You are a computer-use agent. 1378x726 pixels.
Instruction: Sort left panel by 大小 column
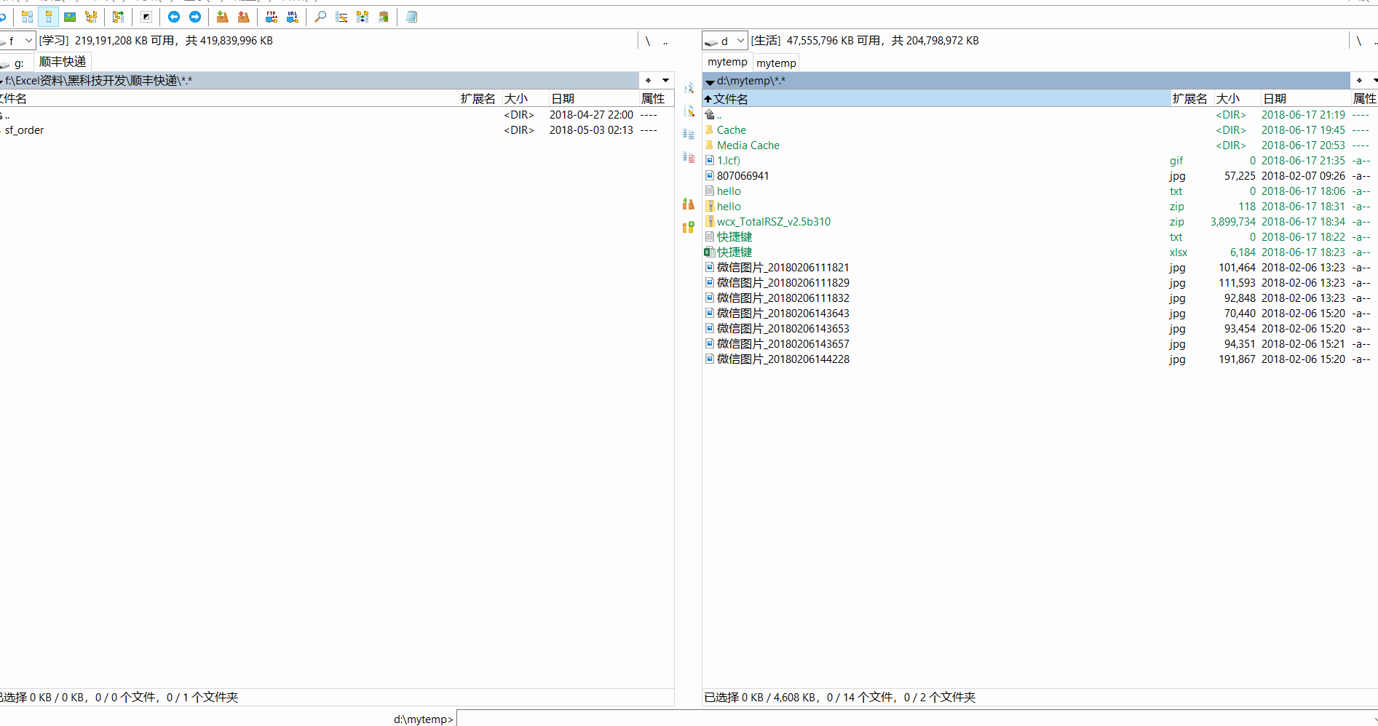[x=525, y=99]
